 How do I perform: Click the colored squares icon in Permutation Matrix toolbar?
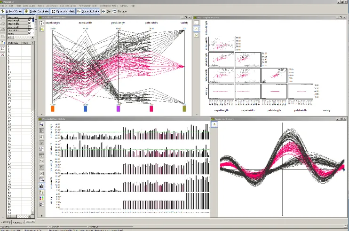[x=41, y=198]
